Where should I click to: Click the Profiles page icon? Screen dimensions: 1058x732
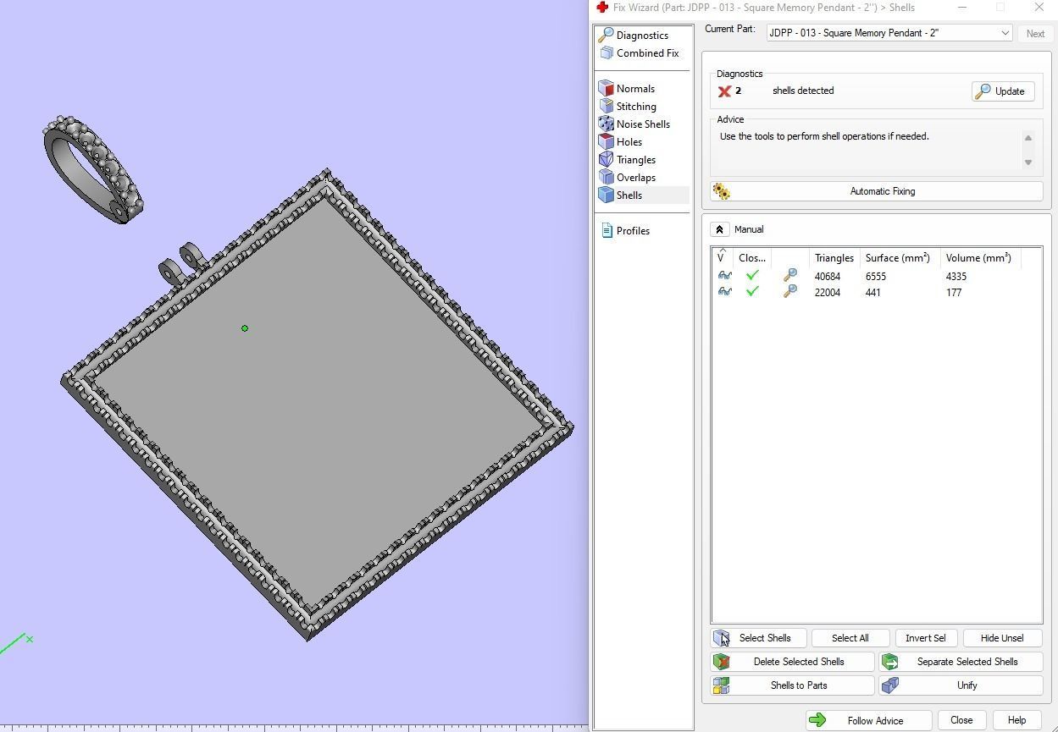tap(607, 231)
